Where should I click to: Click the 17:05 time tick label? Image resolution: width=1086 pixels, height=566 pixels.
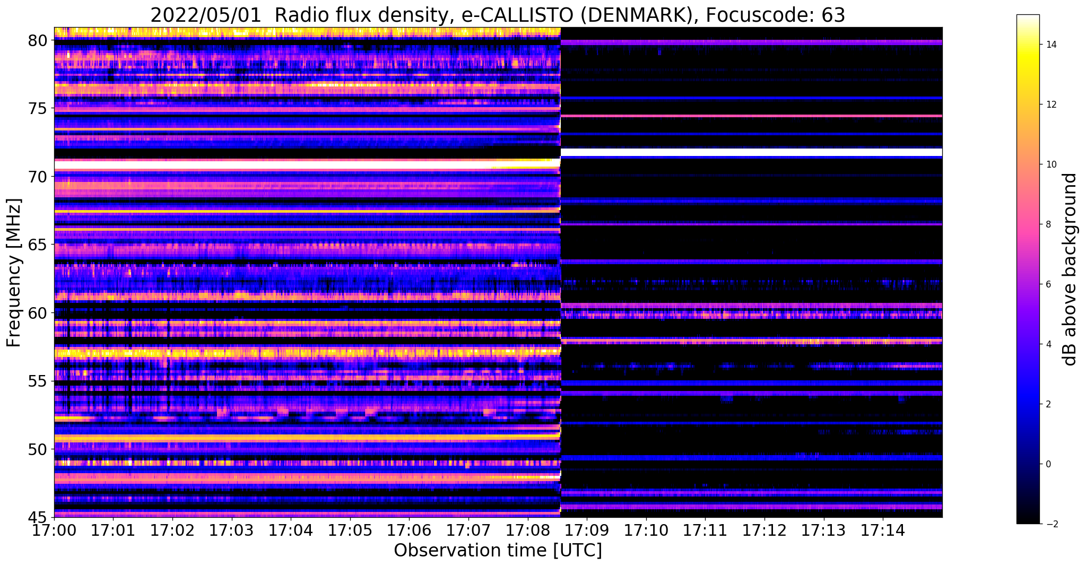pyautogui.click(x=350, y=530)
